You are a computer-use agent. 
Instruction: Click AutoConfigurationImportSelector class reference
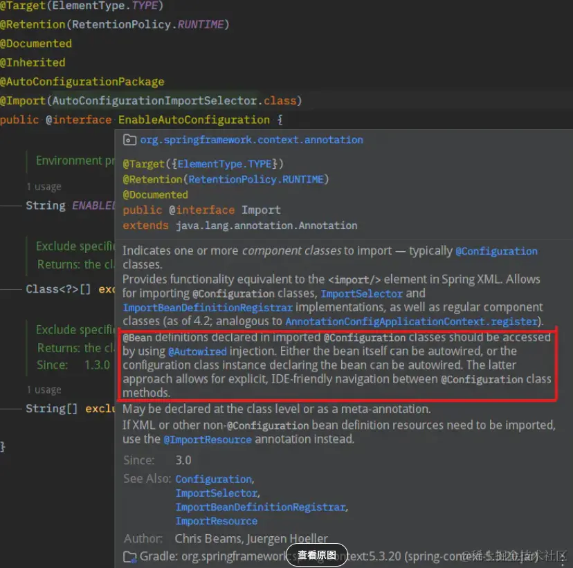154,100
